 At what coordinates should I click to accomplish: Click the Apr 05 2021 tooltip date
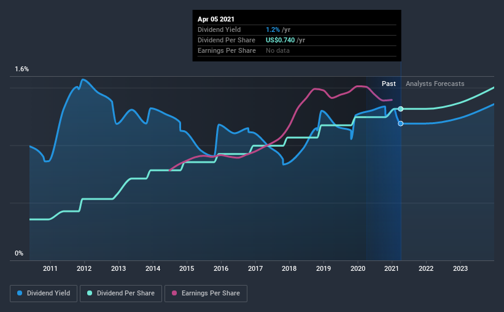216,19
